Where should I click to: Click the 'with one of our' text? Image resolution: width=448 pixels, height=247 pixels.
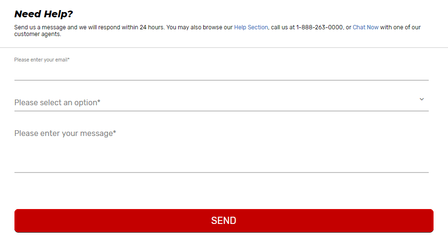coord(400,27)
